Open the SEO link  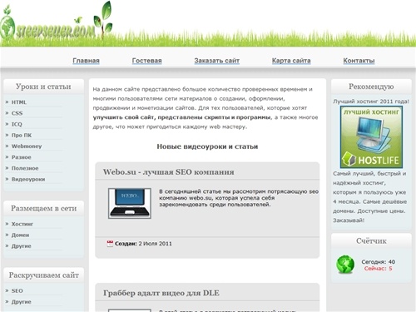click(x=17, y=291)
